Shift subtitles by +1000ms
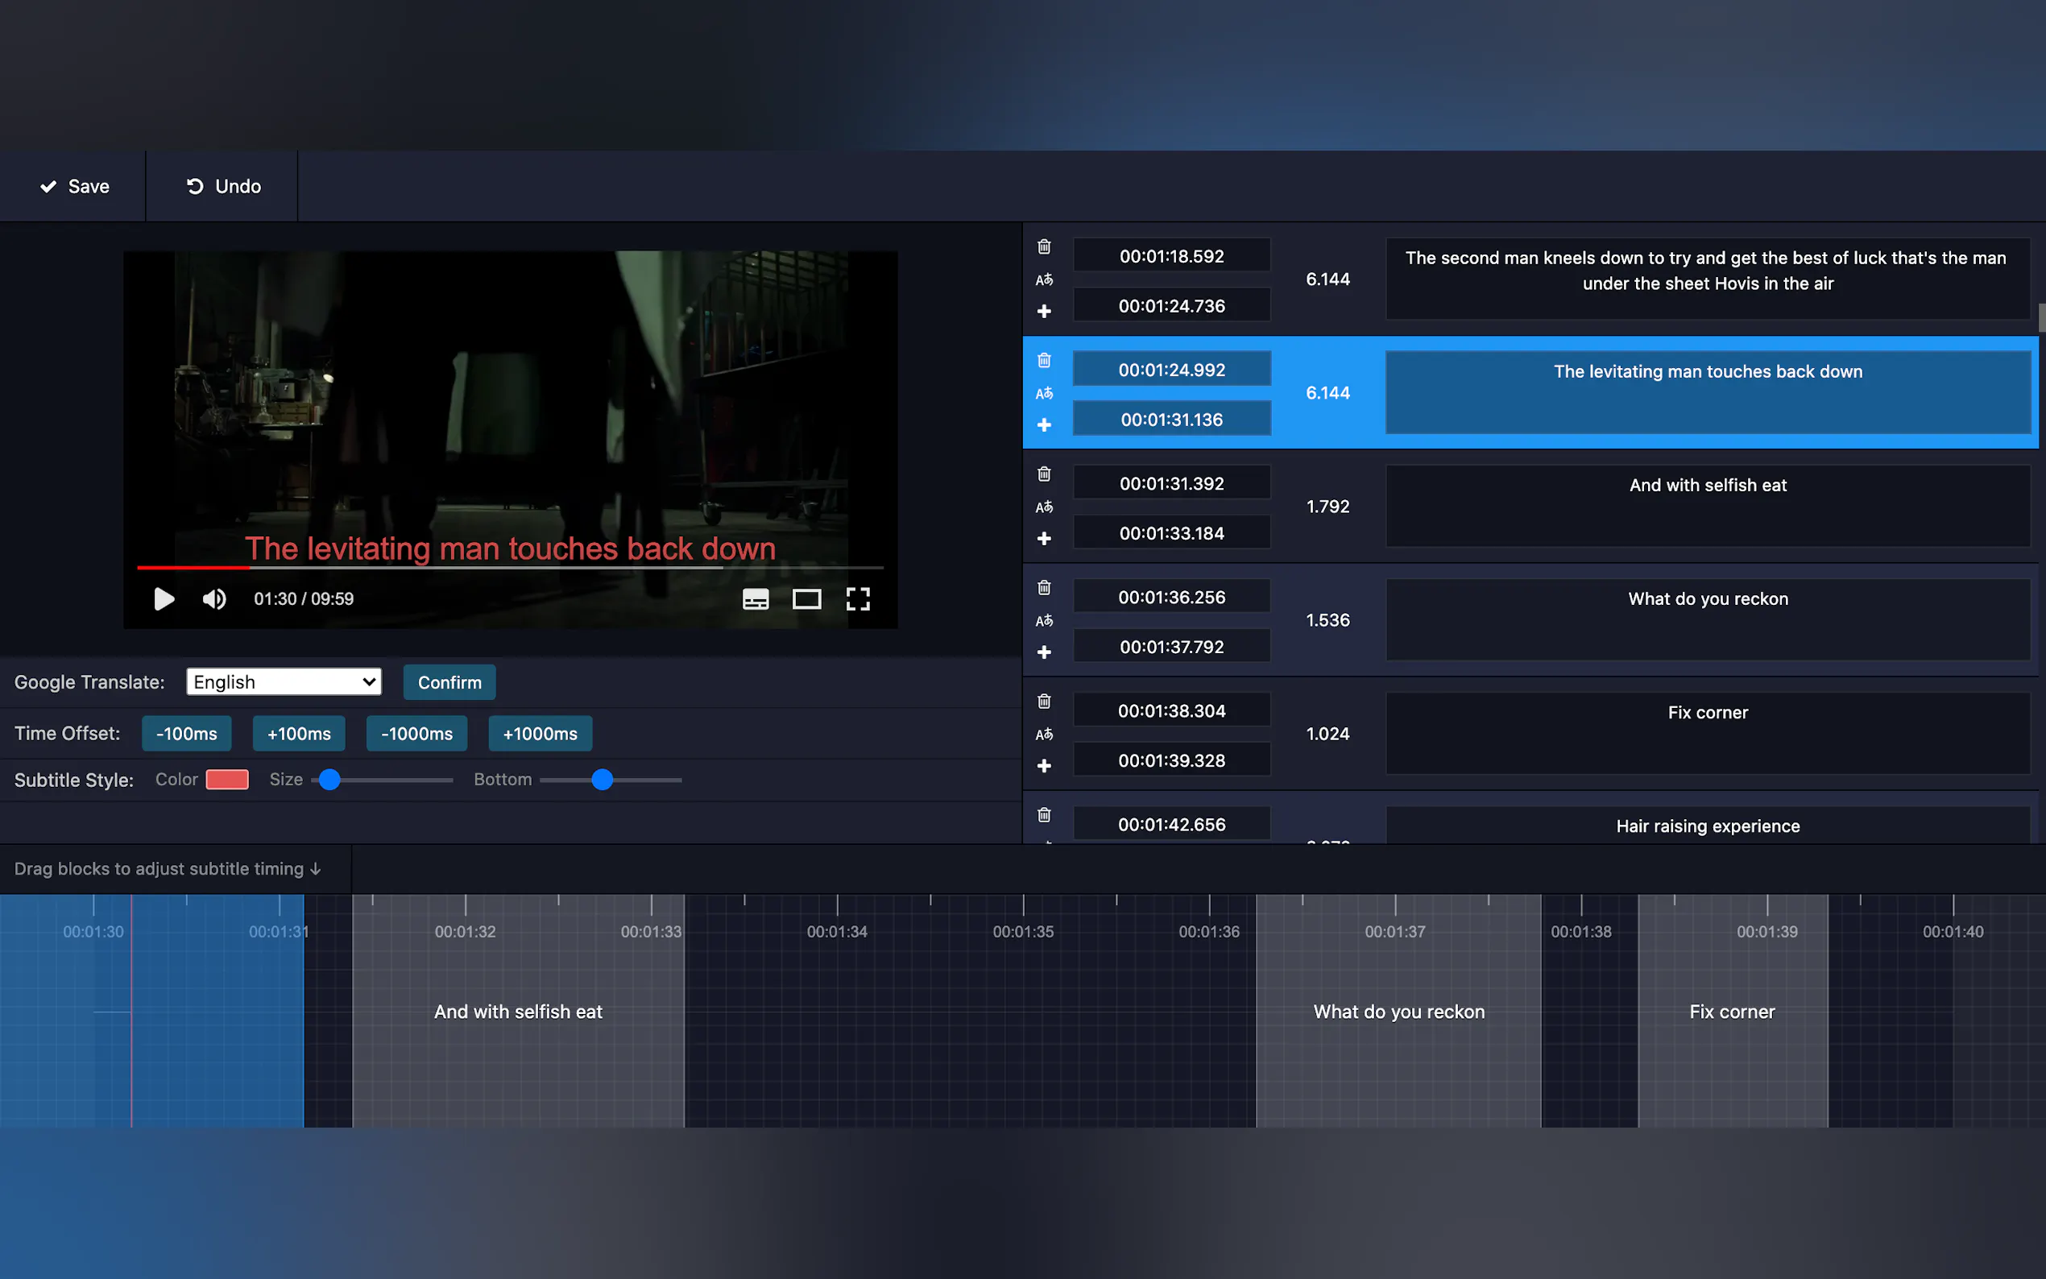 coord(540,734)
